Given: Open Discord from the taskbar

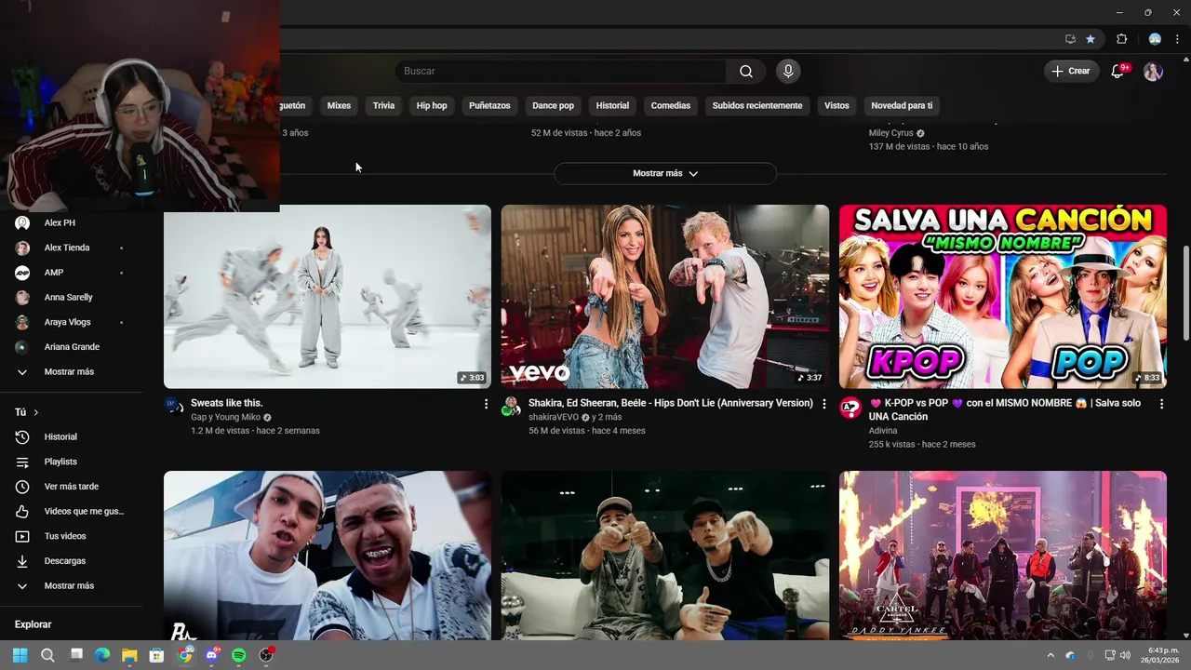Looking at the screenshot, I should 212,655.
